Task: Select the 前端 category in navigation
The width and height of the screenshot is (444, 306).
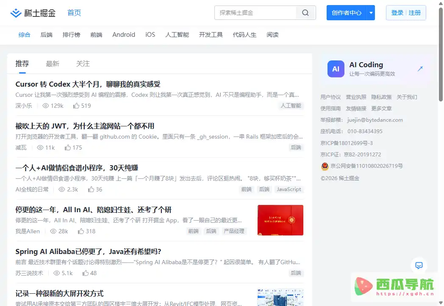Action: tap(96, 35)
